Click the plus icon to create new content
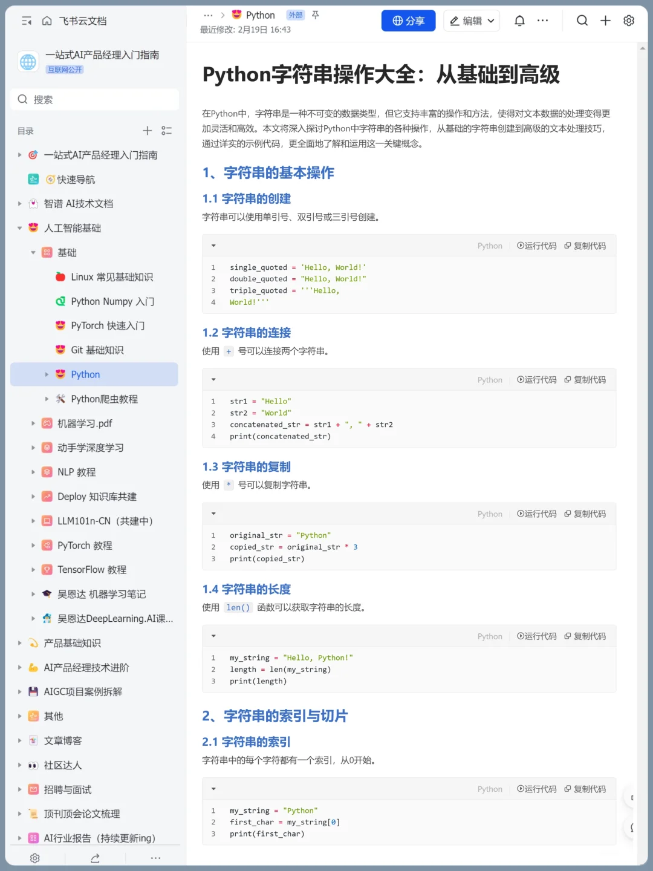This screenshot has height=871, width=653. point(605,21)
